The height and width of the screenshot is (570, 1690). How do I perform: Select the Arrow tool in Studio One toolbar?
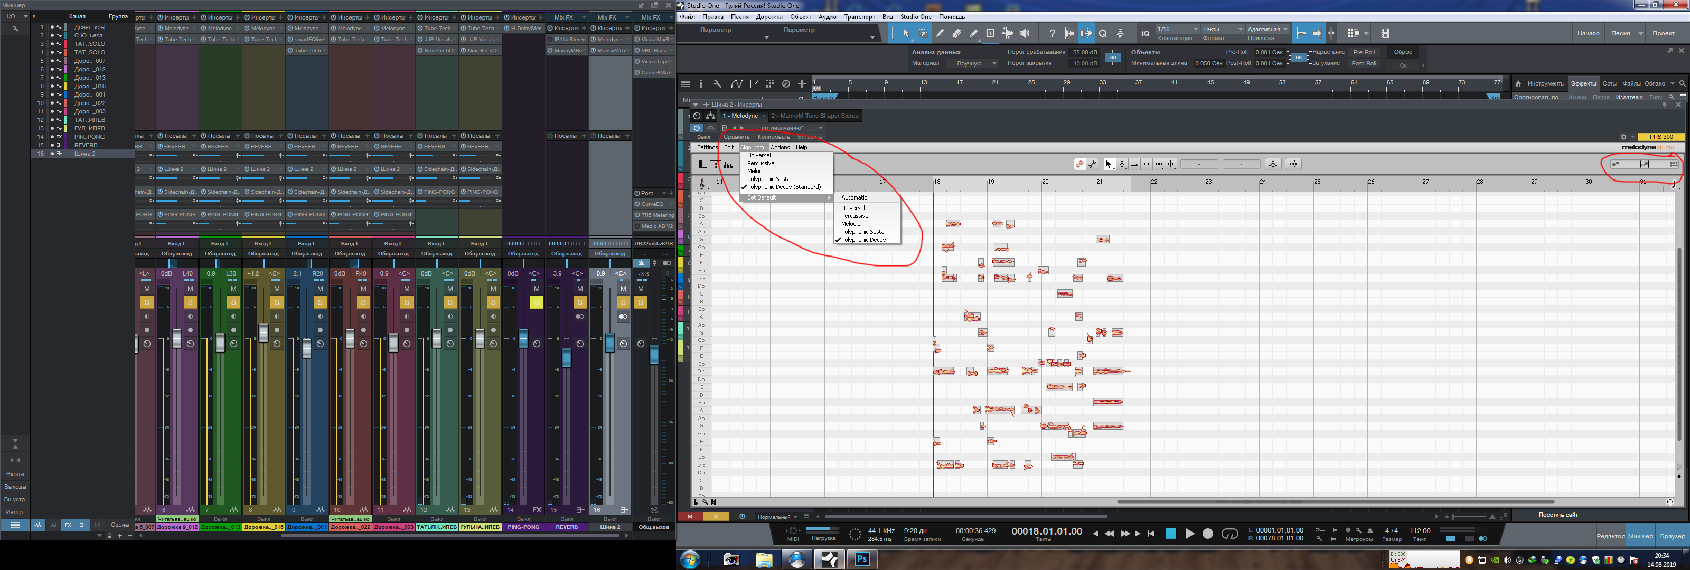[x=906, y=33]
